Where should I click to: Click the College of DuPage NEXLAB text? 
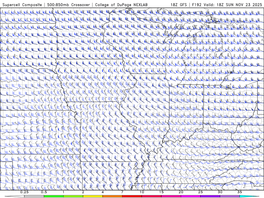click(x=121, y=5)
